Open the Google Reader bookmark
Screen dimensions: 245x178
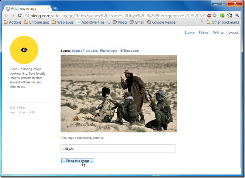tap(162, 22)
